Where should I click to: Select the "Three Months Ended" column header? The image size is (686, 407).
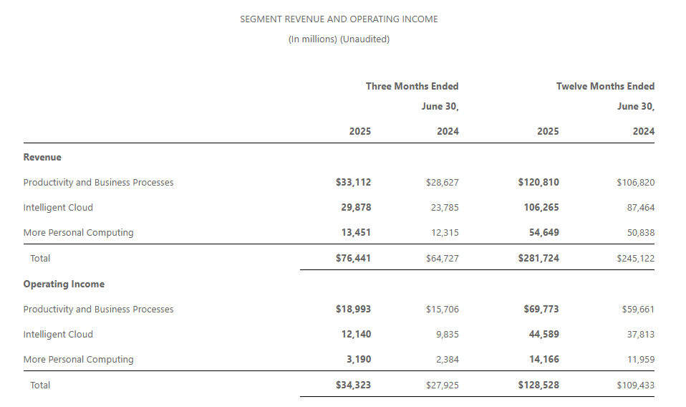(x=412, y=86)
